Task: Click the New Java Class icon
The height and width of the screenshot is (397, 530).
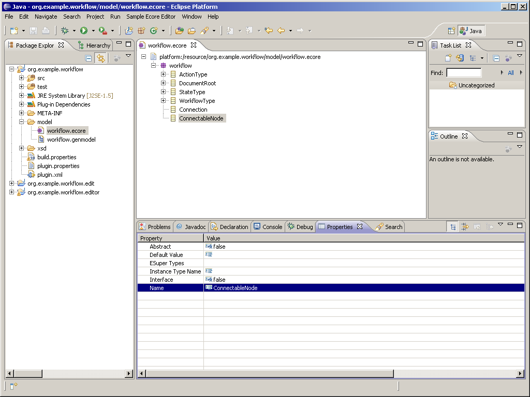Action: pyautogui.click(x=153, y=30)
